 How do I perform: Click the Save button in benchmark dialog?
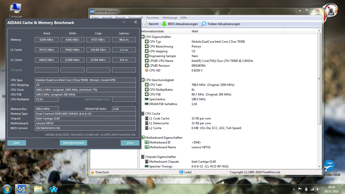pos(17,143)
